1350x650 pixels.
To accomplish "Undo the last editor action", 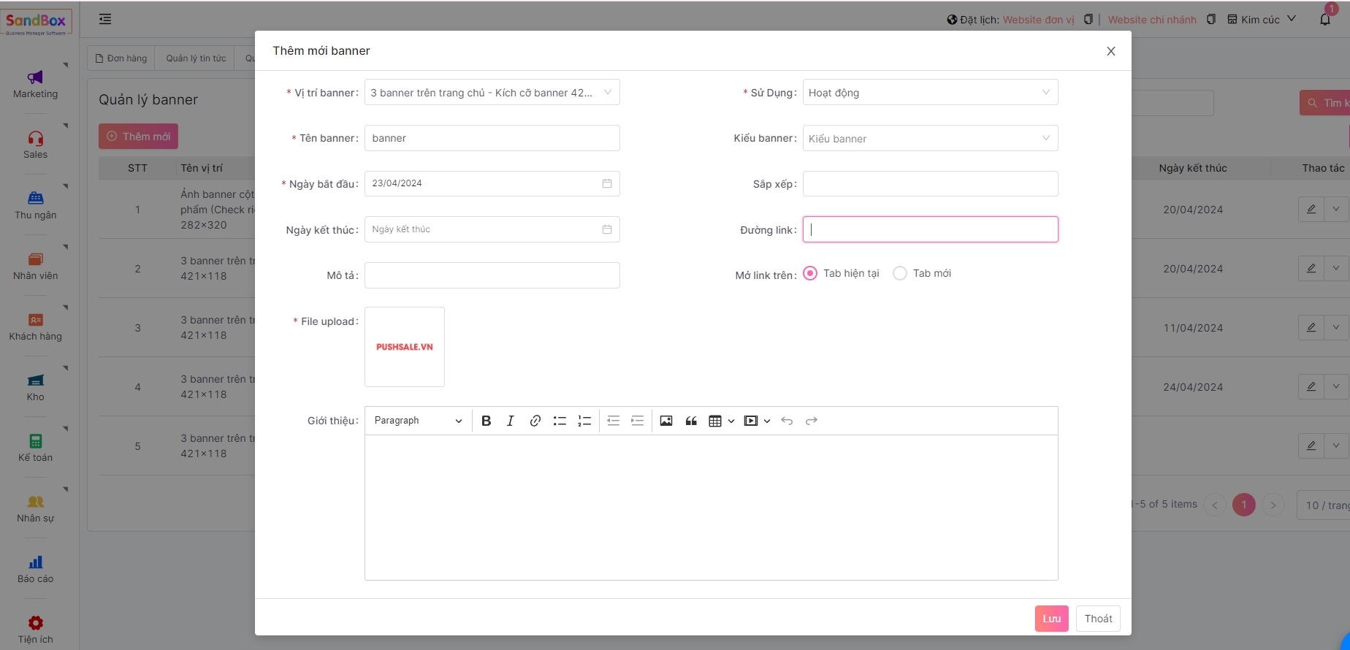I will point(787,421).
